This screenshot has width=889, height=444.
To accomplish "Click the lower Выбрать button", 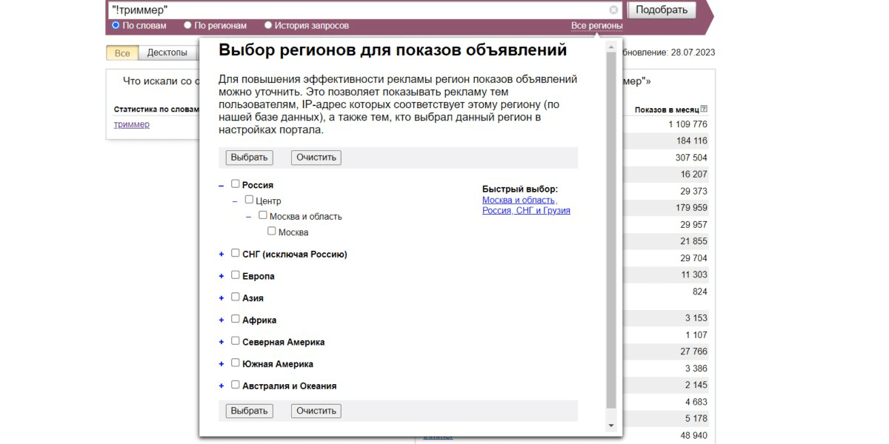I will (250, 411).
